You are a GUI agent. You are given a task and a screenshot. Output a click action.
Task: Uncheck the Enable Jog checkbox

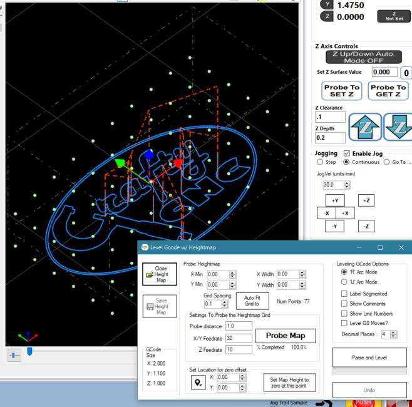(x=347, y=153)
